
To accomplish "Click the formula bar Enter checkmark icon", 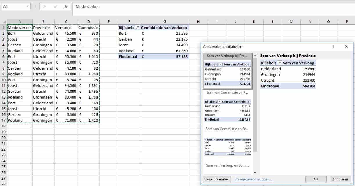I will (55, 6).
